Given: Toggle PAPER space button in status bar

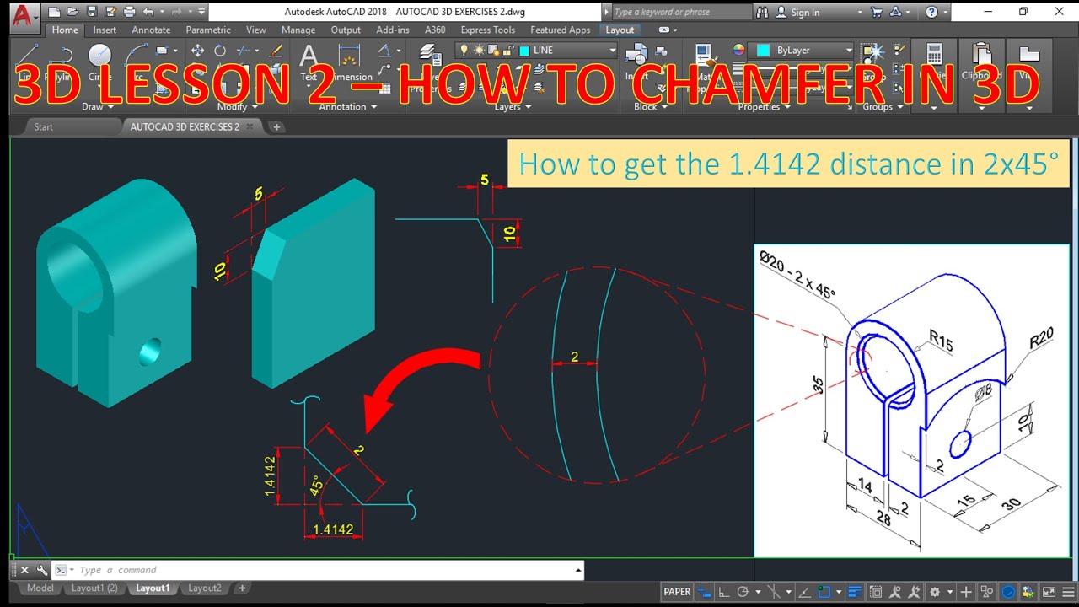Looking at the screenshot, I should pyautogui.click(x=677, y=592).
